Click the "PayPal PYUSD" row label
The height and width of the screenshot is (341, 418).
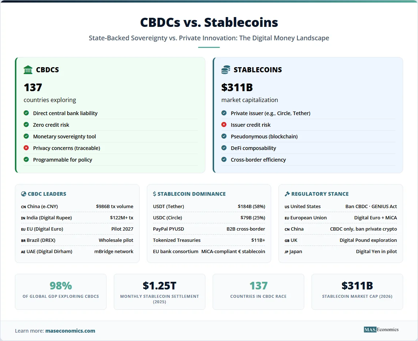(x=169, y=229)
